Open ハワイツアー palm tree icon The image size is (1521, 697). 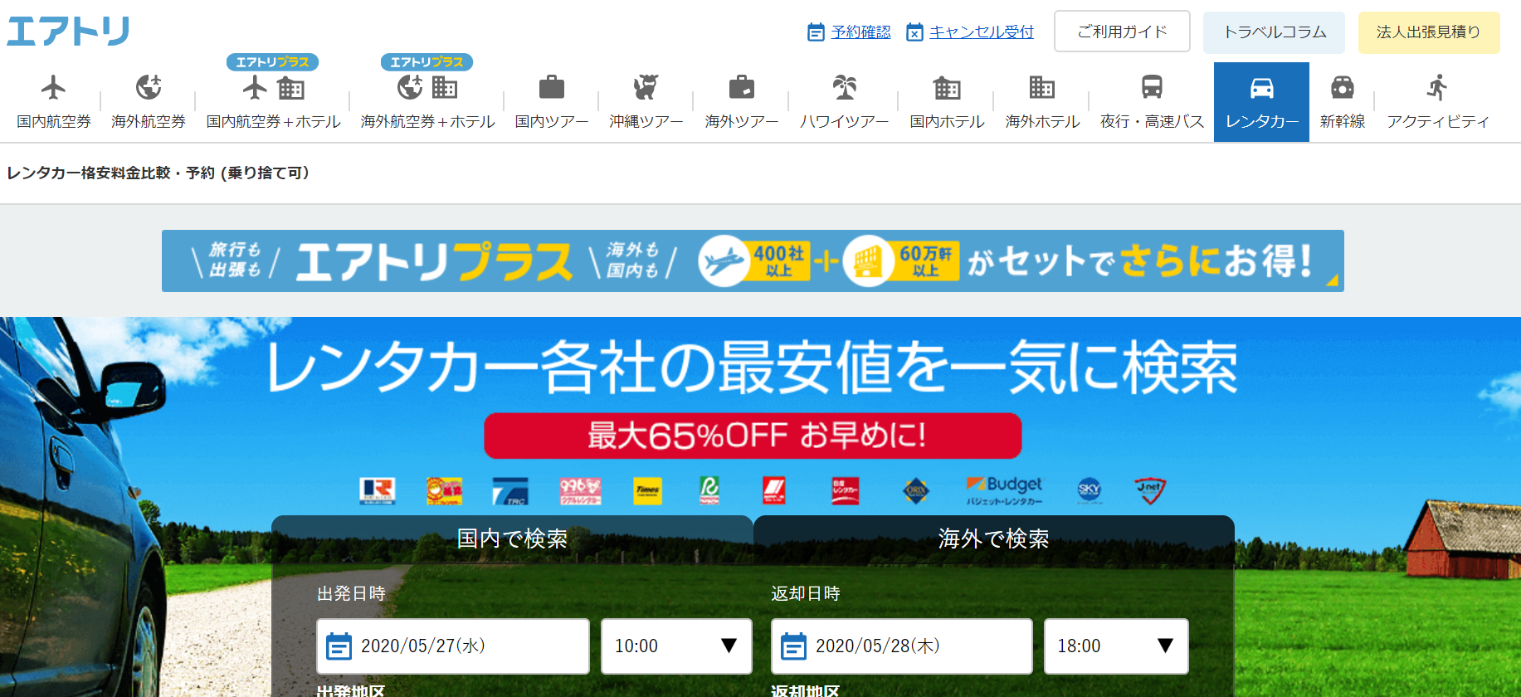click(x=845, y=87)
